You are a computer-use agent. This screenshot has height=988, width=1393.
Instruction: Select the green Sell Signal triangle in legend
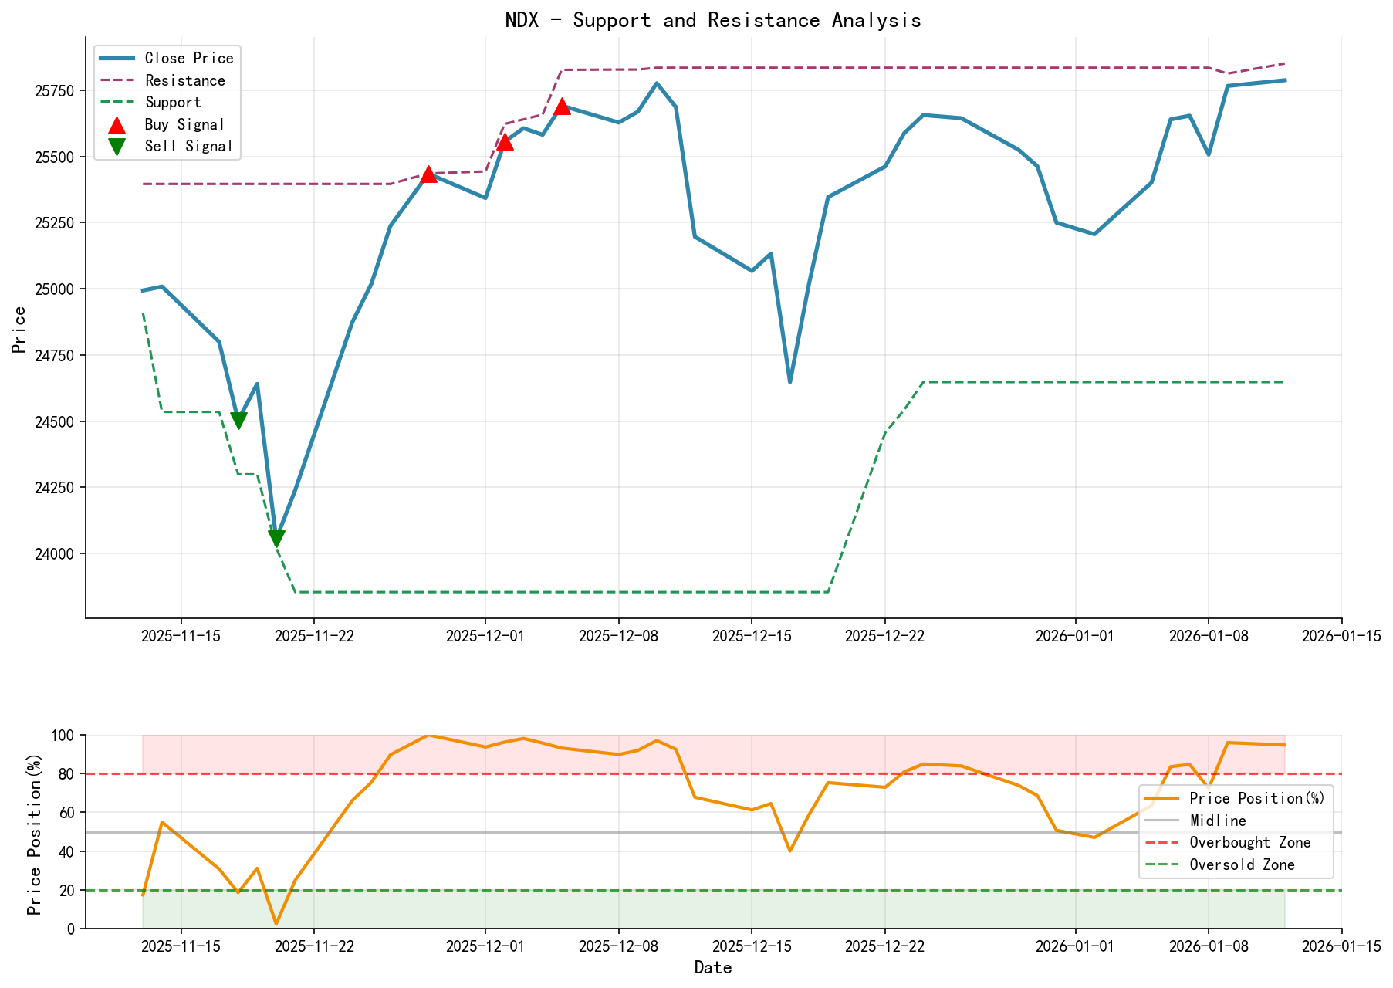(117, 145)
